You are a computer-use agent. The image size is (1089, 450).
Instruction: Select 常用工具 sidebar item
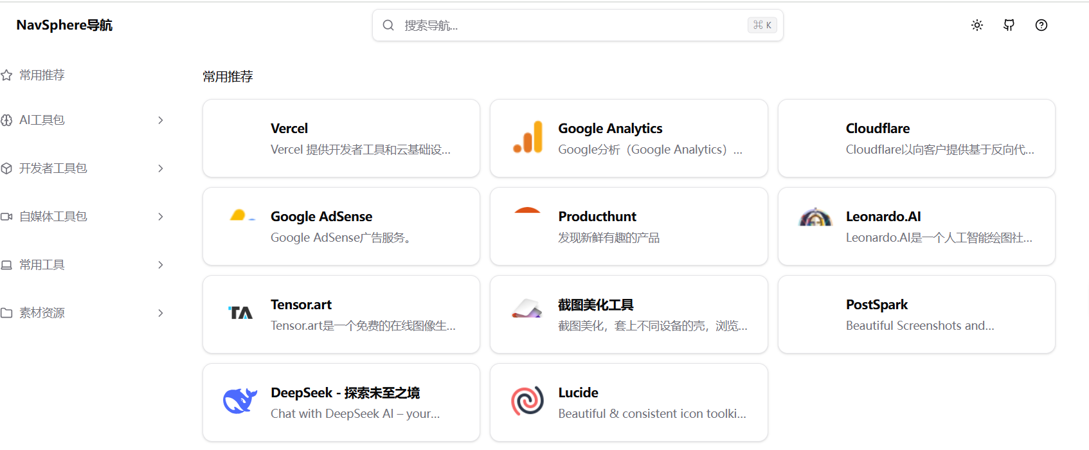point(42,265)
